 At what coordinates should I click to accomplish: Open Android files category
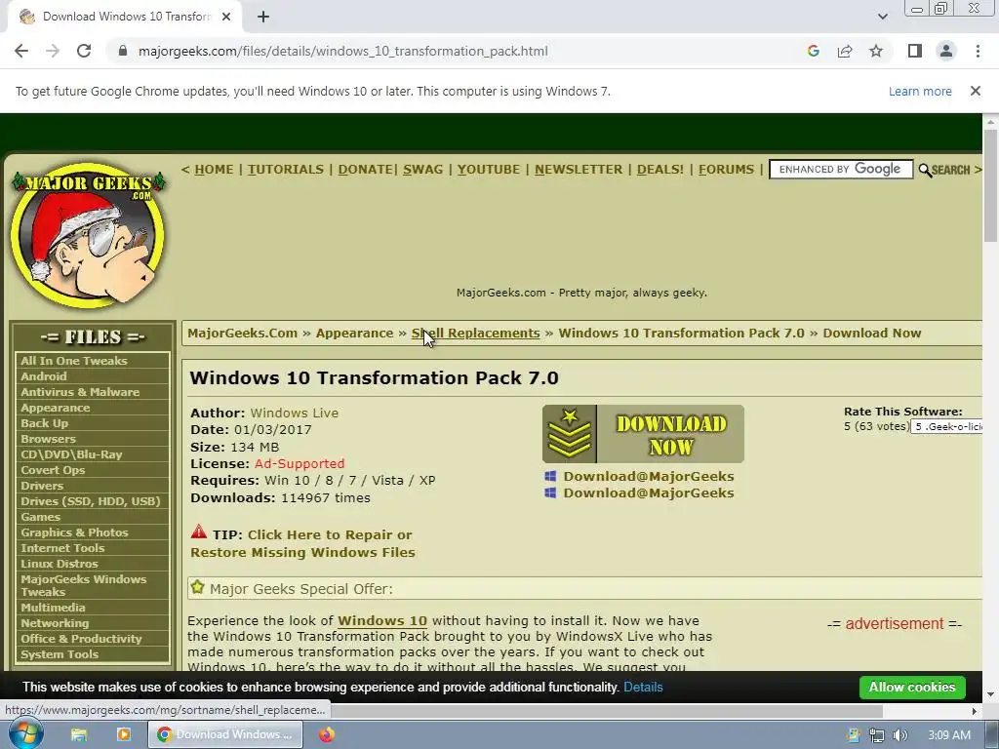(x=43, y=376)
